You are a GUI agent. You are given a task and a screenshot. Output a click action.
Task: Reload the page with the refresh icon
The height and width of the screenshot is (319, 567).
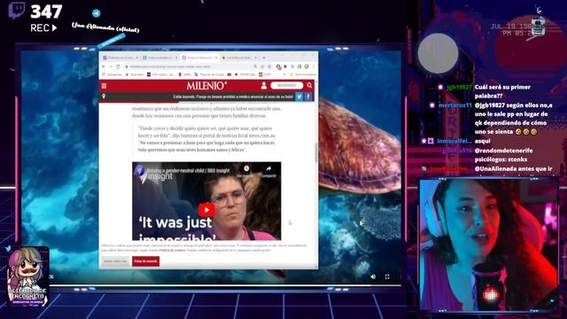click(118, 66)
